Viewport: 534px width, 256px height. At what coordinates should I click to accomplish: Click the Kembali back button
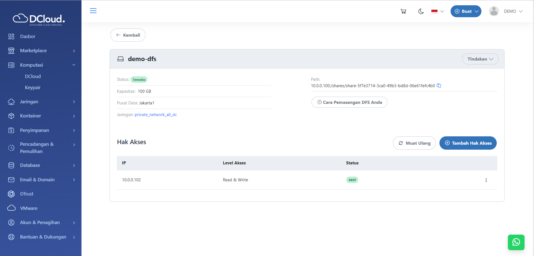click(x=128, y=35)
